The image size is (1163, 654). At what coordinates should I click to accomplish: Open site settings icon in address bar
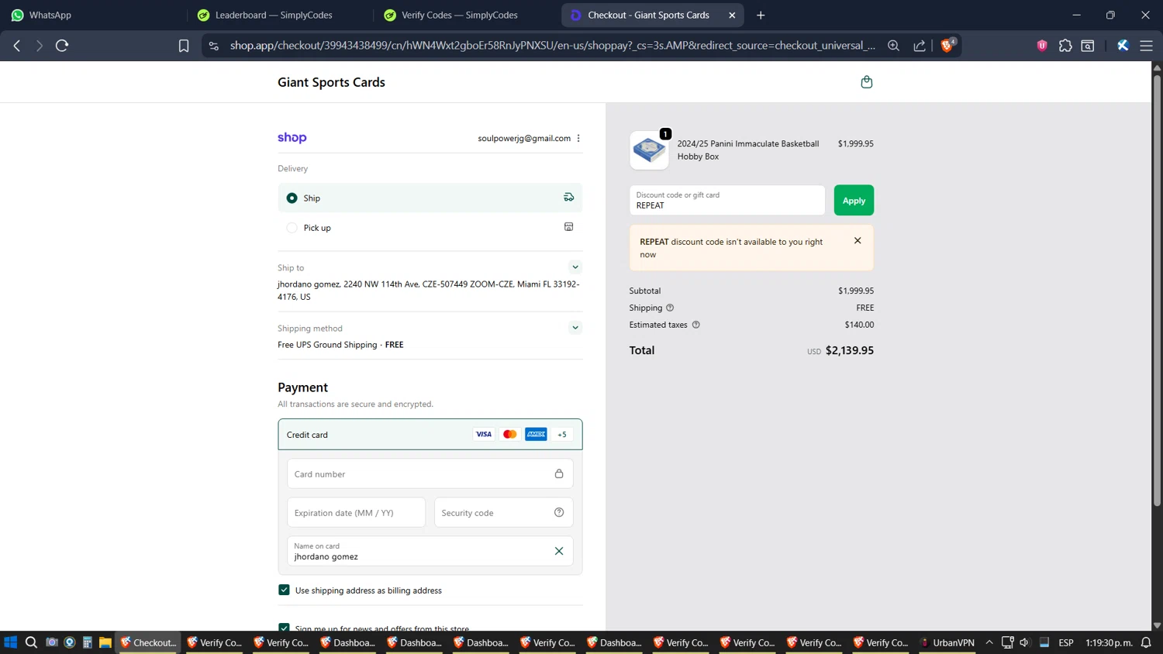[x=214, y=46]
